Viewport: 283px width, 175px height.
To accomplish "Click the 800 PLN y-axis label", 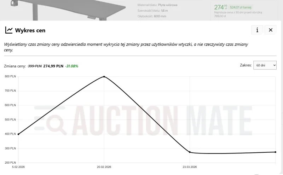I will point(10,76).
